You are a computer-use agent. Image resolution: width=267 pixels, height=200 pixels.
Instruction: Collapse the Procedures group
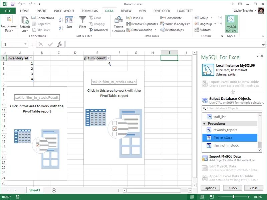coord(205,124)
